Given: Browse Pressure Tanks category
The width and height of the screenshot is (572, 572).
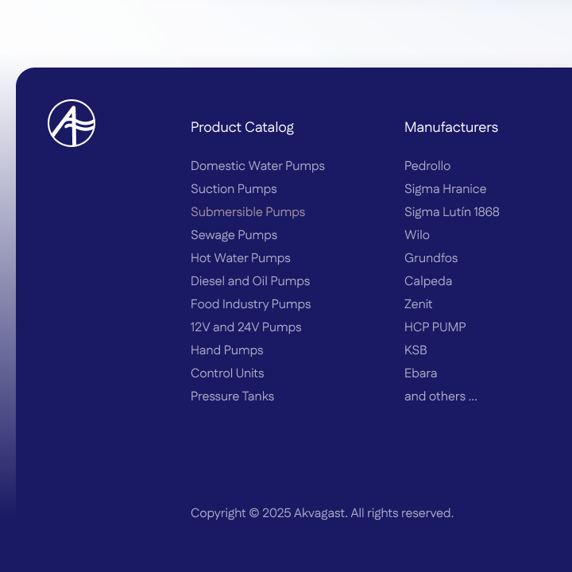Looking at the screenshot, I should click(232, 396).
